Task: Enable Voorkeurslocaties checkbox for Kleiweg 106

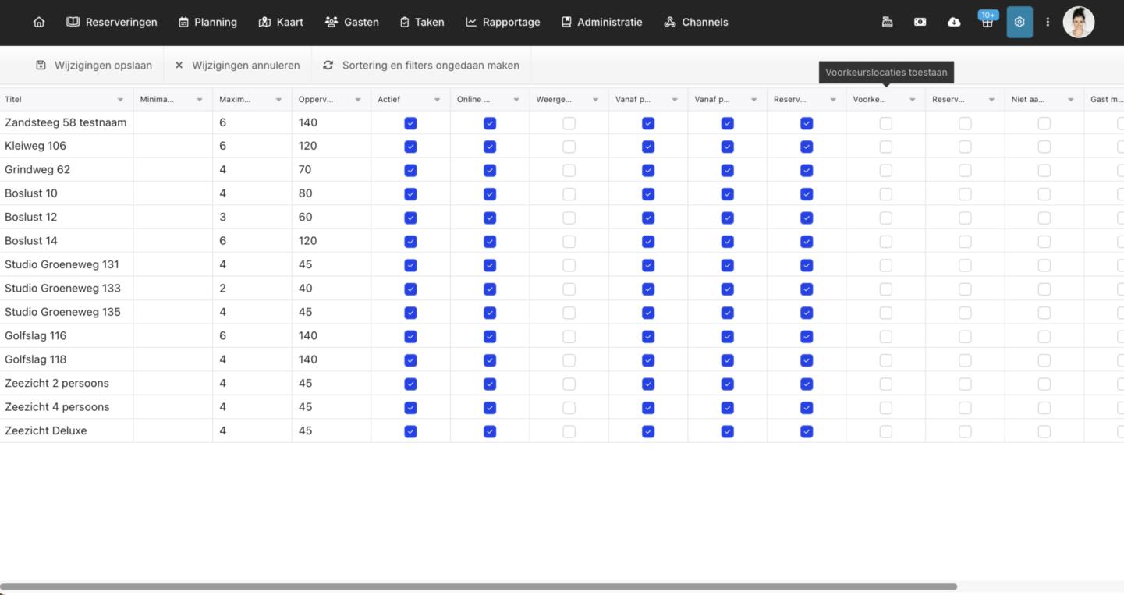Action: point(886,147)
